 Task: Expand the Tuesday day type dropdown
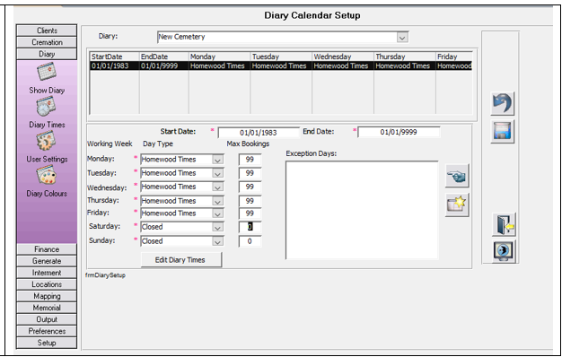click(x=217, y=173)
